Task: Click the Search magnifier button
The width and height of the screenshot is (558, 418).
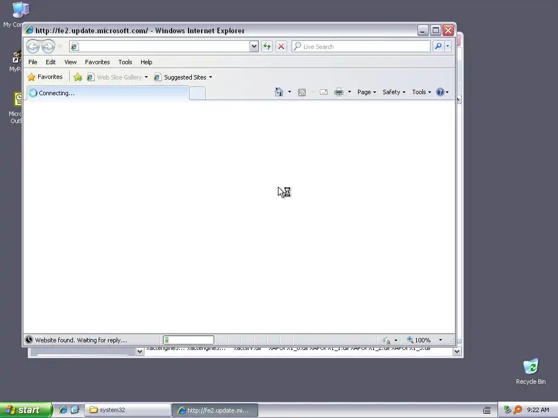Action: (439, 46)
